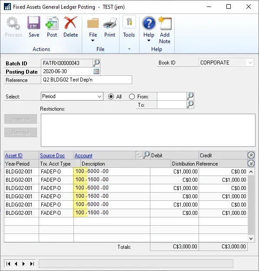Click last row FADEP-O source doc cell
The image size is (259, 271).
[x=56, y=213]
